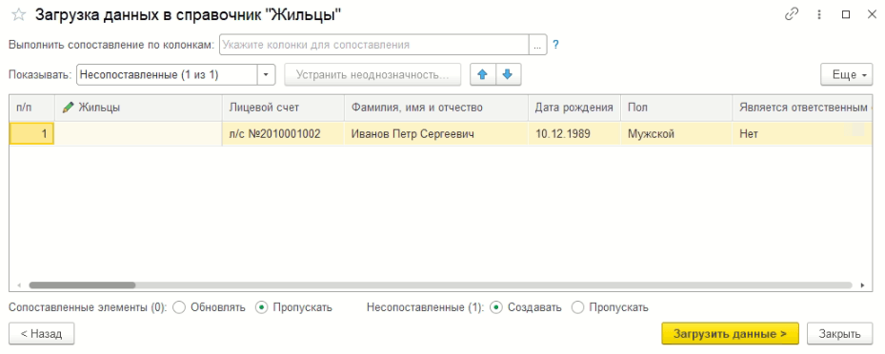The image size is (885, 354).
Task: Click the Несопоставленные (1 из 1) combo field
Action: tap(167, 74)
